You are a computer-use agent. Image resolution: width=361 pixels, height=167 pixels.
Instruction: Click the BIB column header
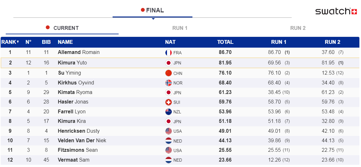click(x=46, y=42)
